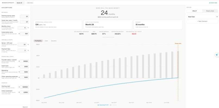Click the Cash Flow Positive card
Image resolution: width=219 pixels, height=108 pixels.
tap(108, 24)
